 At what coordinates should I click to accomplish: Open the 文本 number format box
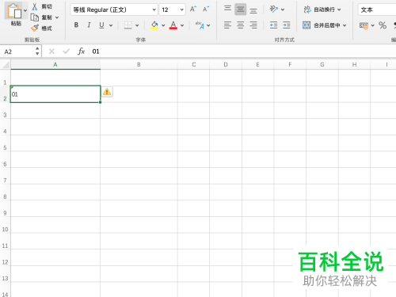[377, 10]
